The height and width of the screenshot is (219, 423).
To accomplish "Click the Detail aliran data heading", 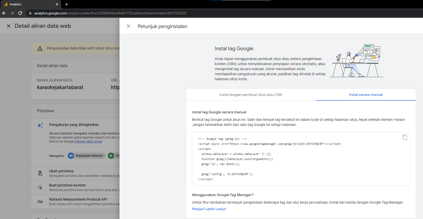I will (x=52, y=66).
